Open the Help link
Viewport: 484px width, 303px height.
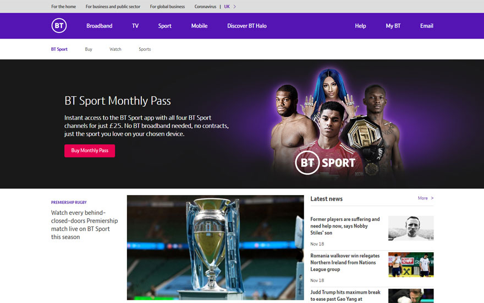pos(360,26)
